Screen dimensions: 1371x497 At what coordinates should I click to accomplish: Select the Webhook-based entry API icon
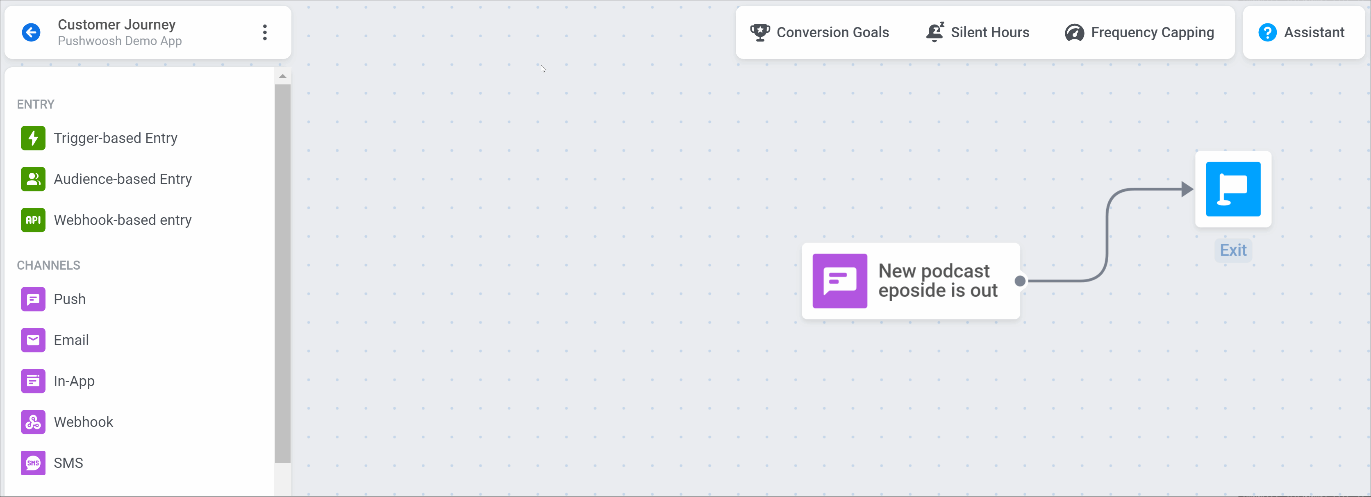click(x=33, y=220)
